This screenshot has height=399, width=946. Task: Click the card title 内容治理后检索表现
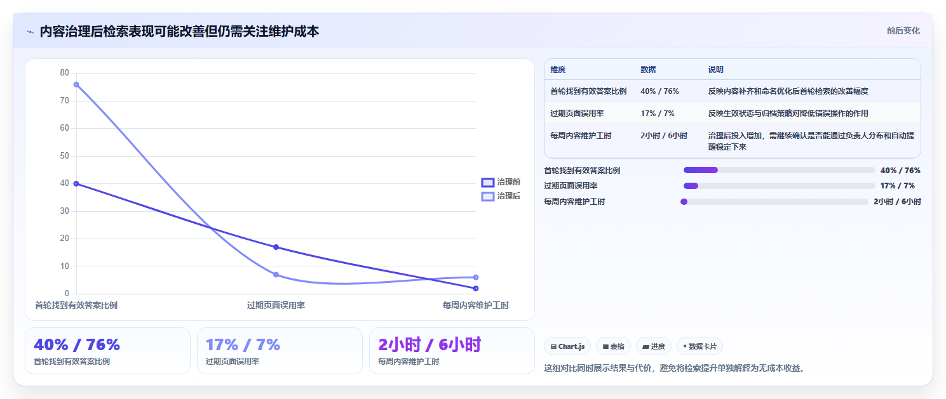coord(179,31)
